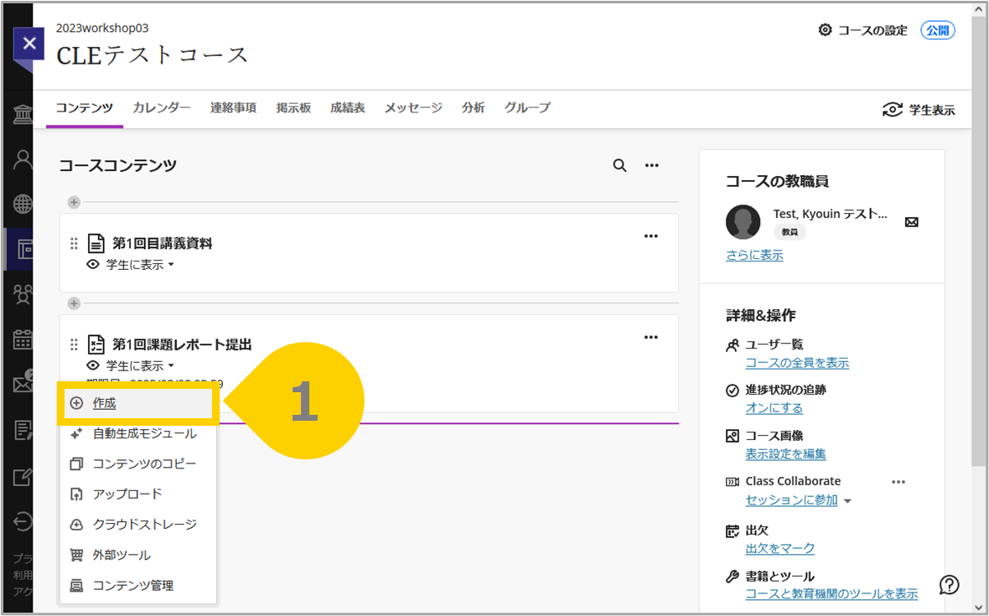The width and height of the screenshot is (989, 616).
Task: Switch to the 掲示板 tab
Action: 293,107
